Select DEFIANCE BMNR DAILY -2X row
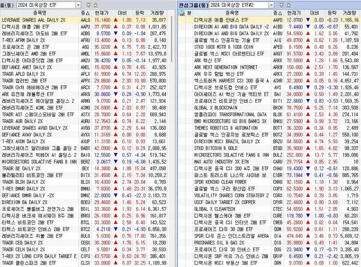The height and width of the screenshot is (267, 361). [84, 195]
